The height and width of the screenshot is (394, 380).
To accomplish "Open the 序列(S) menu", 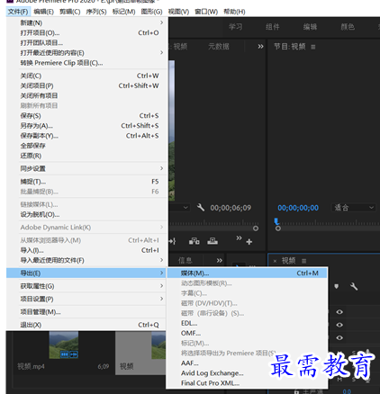I will coord(96,12).
